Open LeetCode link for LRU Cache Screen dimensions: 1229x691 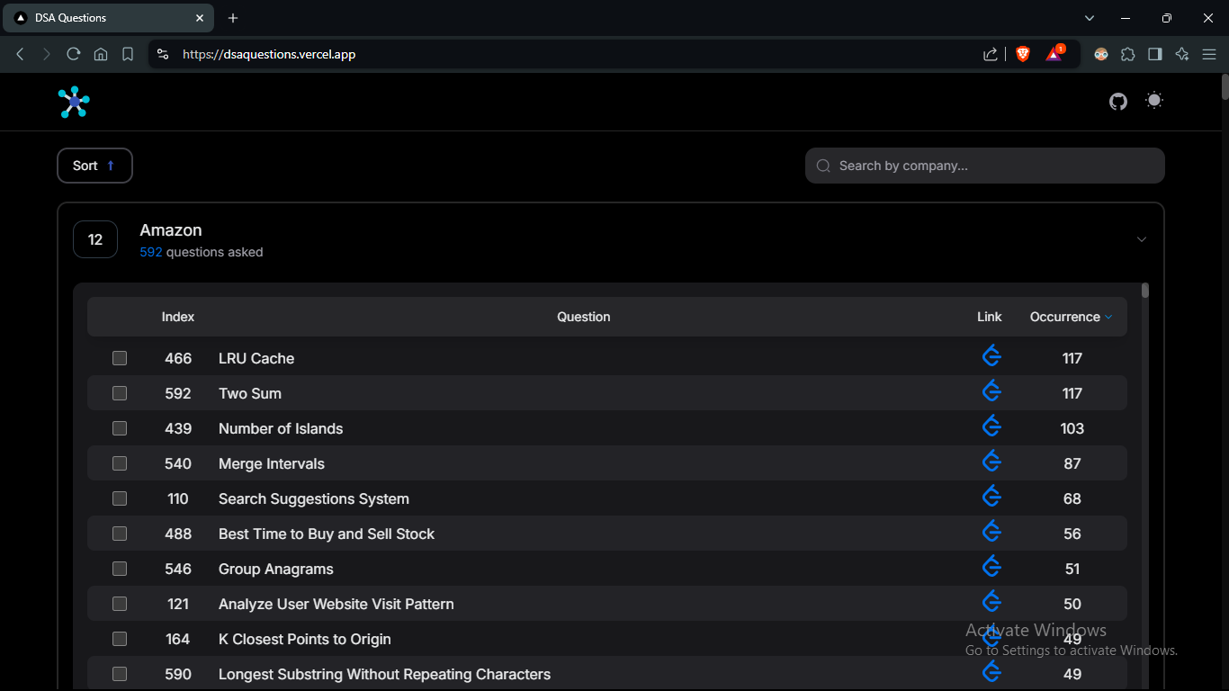coord(991,356)
